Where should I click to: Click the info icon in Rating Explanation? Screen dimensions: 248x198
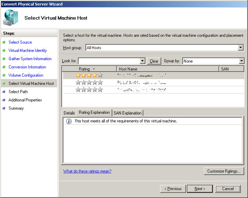[x=69, y=121]
